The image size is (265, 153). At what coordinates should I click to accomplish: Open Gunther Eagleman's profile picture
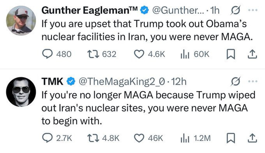click(21, 21)
